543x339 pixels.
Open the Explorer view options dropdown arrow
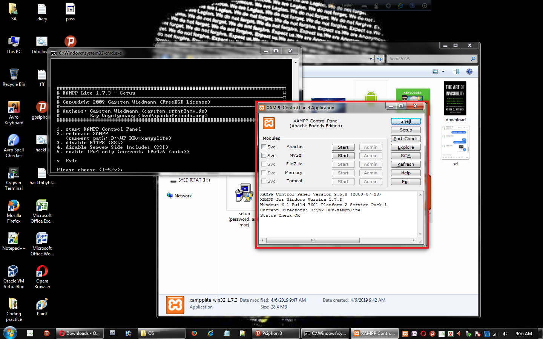click(443, 72)
